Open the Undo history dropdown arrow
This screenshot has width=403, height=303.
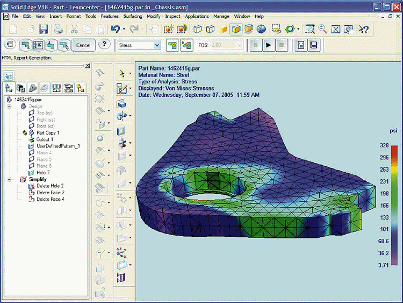tap(124, 29)
